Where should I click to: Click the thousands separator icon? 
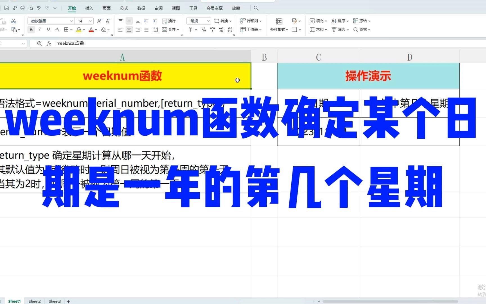[212, 30]
